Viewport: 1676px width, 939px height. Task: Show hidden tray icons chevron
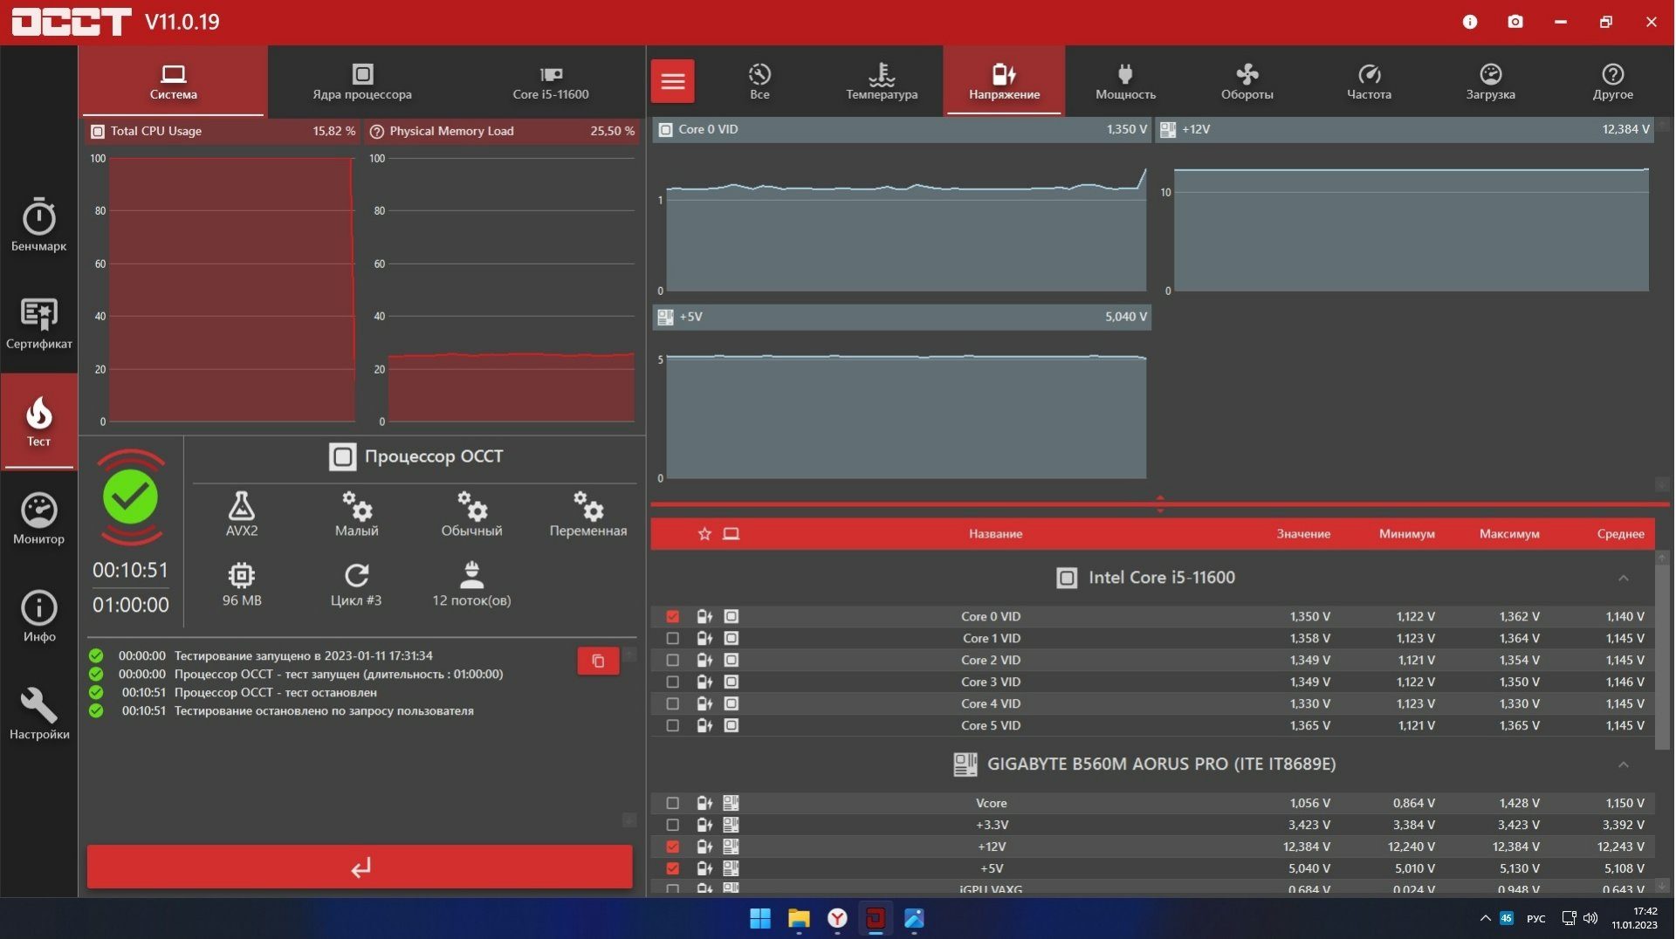[1485, 918]
